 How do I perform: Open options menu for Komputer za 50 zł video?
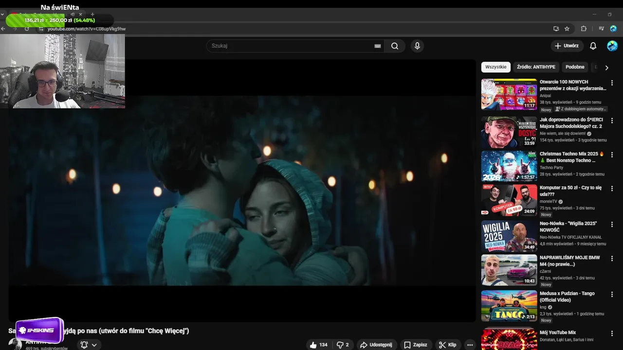pos(612,189)
